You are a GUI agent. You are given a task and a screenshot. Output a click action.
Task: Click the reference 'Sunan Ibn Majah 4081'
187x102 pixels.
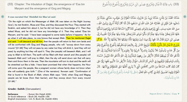tap(40, 94)
